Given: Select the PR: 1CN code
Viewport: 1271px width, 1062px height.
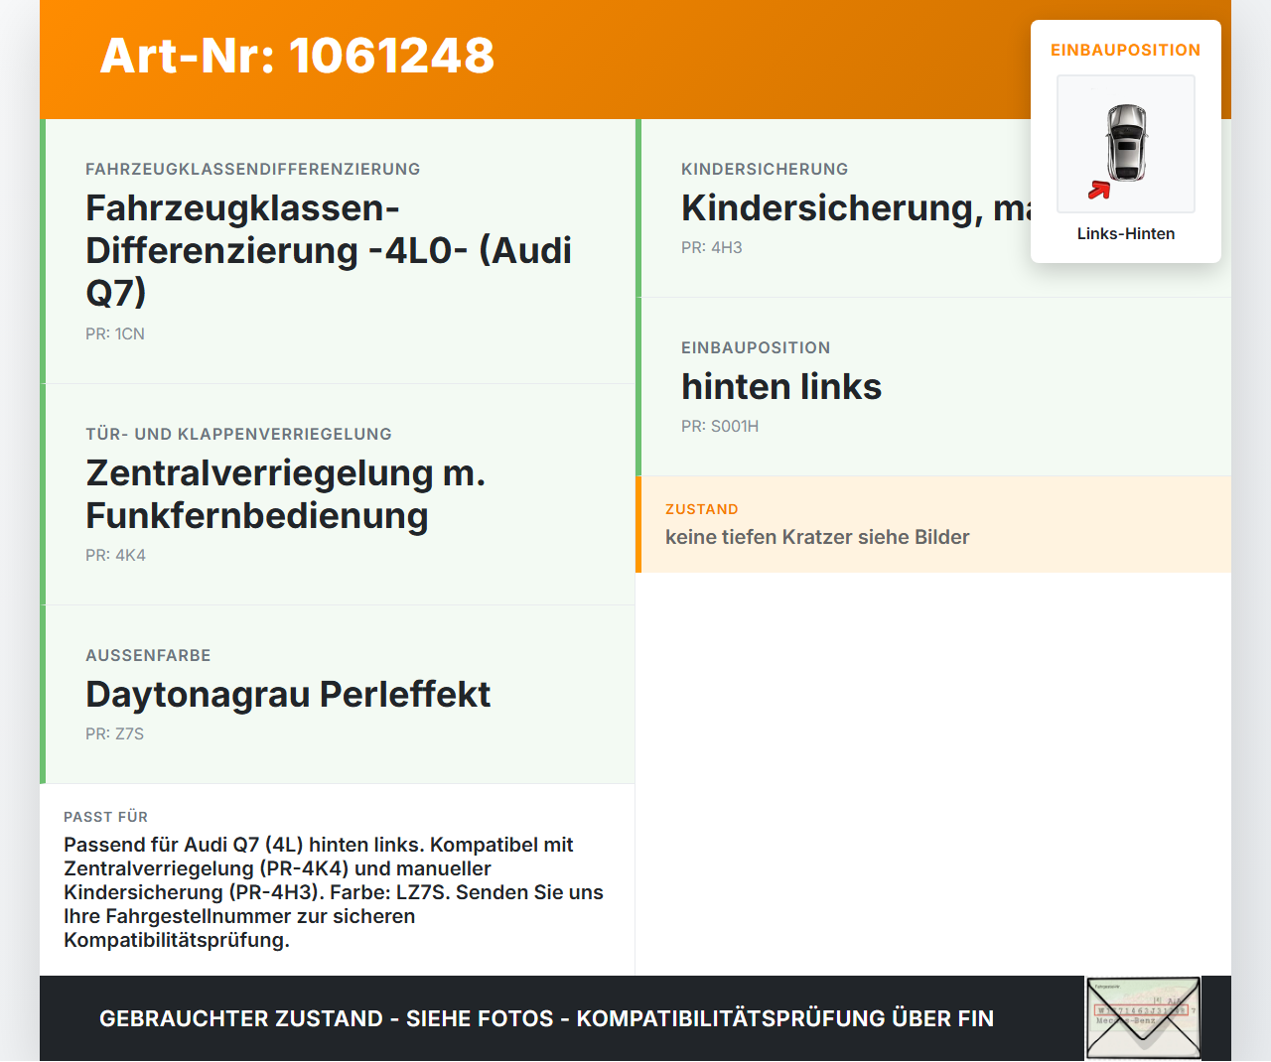Looking at the screenshot, I should pos(115,333).
